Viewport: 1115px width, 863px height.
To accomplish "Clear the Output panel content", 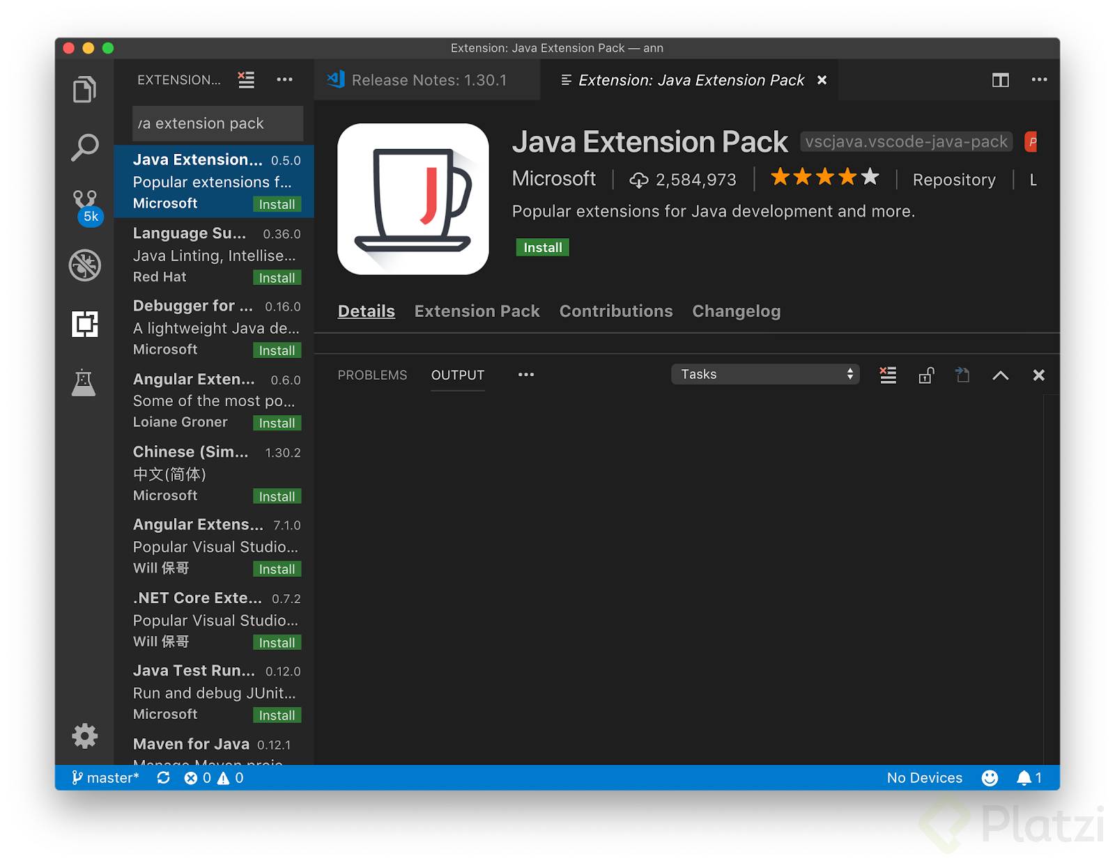I will tap(887, 375).
